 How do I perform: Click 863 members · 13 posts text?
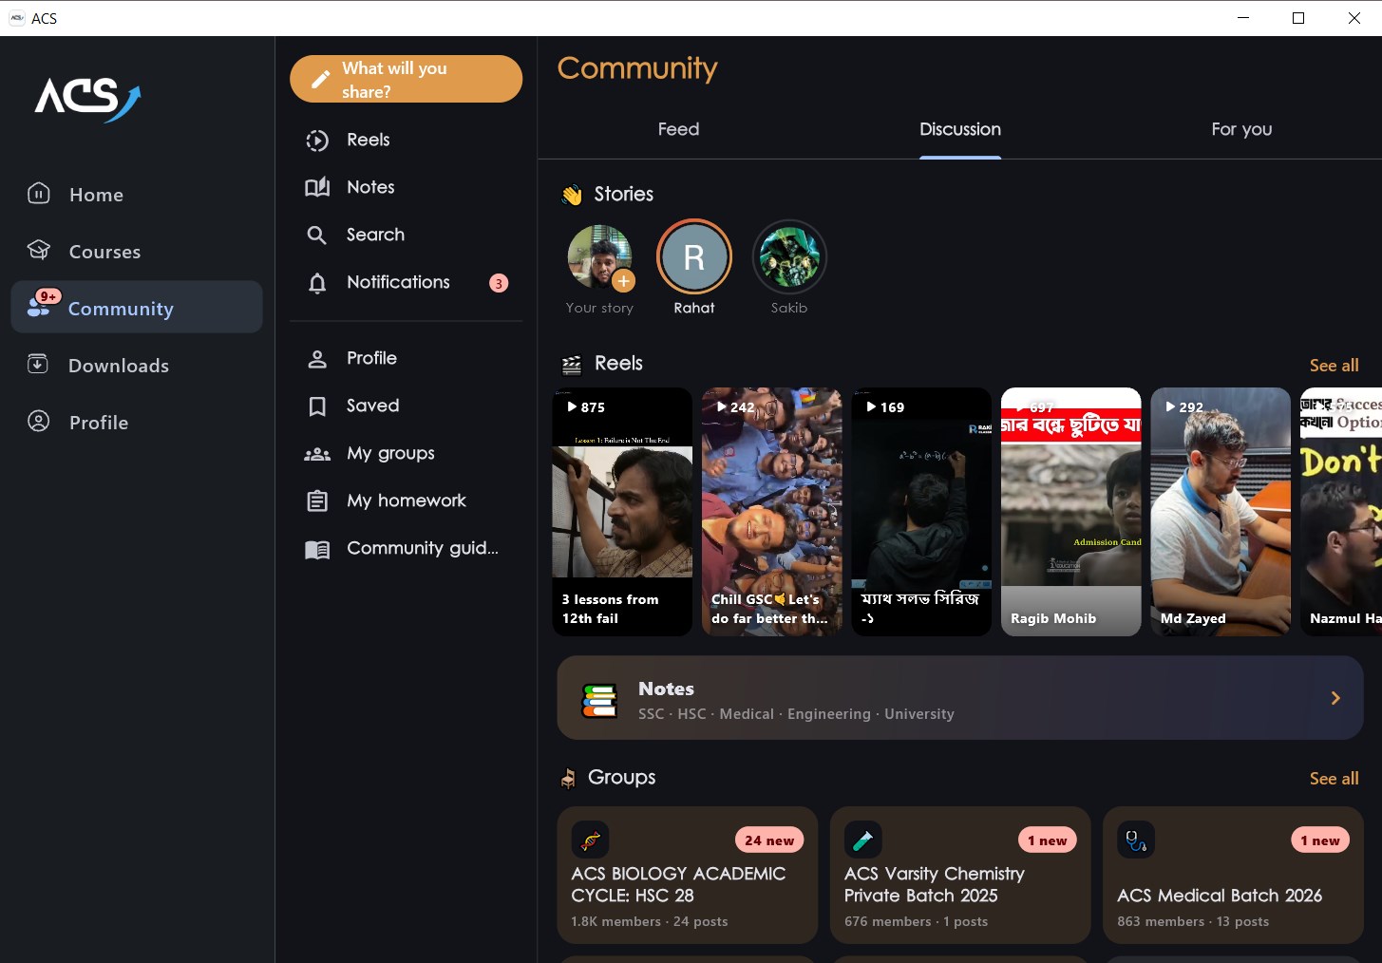pyautogui.click(x=1193, y=921)
